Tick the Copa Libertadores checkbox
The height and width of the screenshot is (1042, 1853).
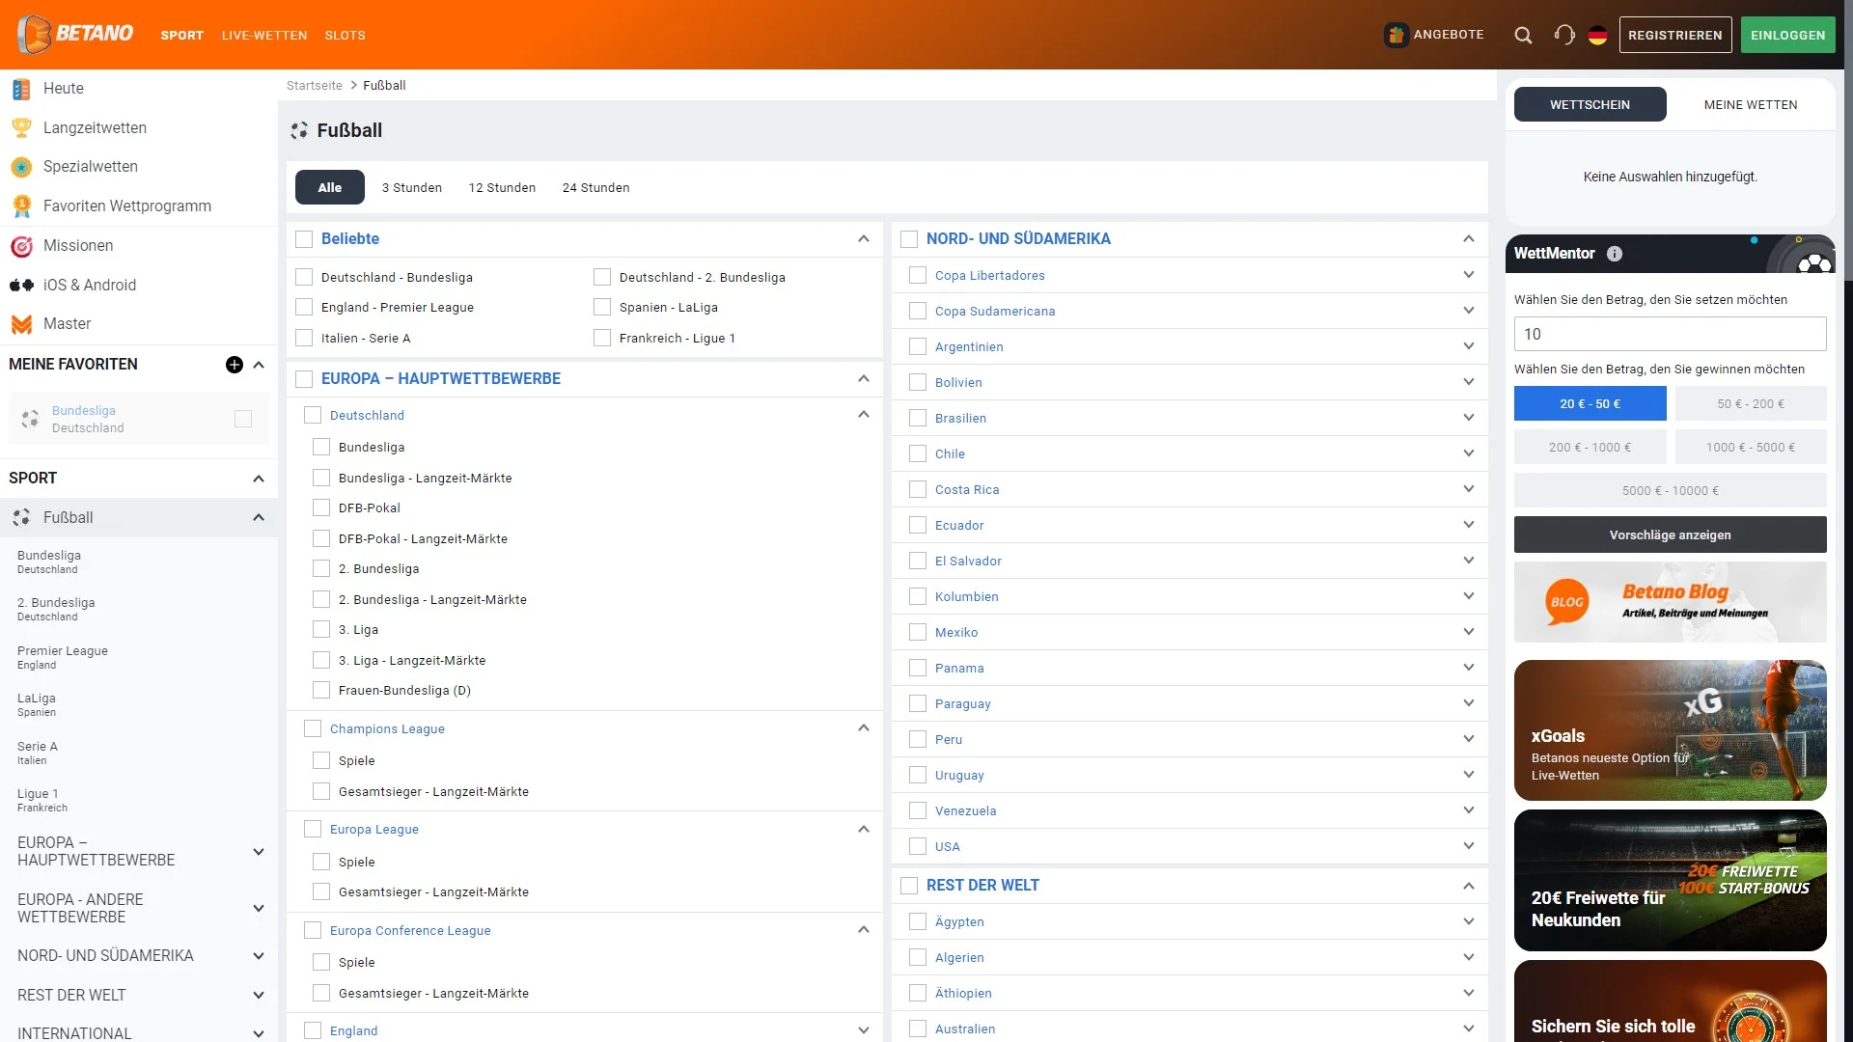click(918, 275)
